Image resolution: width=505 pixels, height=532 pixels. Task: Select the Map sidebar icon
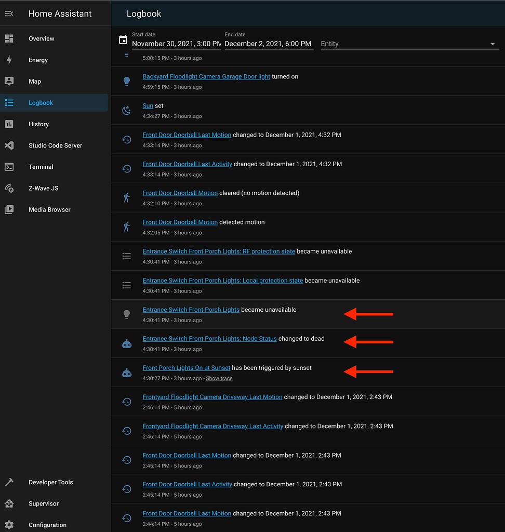point(9,81)
